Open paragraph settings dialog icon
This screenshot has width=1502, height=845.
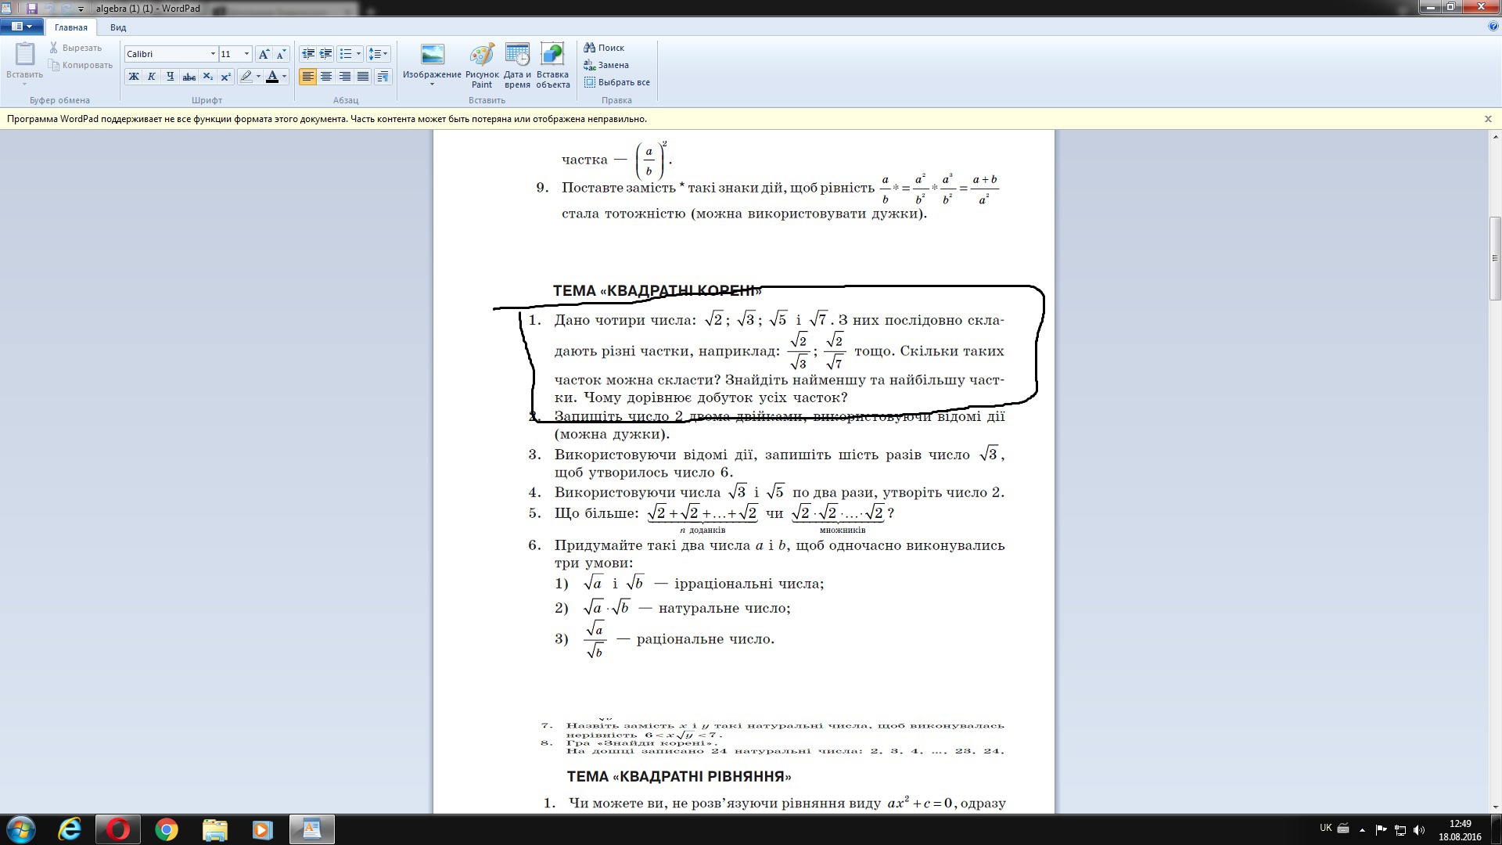(x=383, y=77)
